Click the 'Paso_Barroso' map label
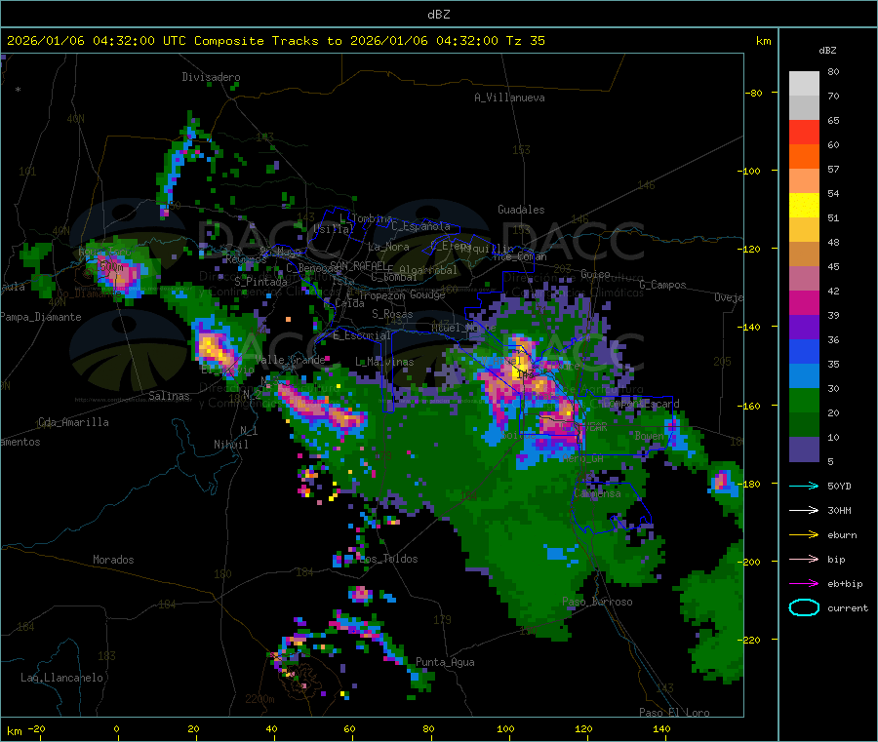 pos(597,602)
